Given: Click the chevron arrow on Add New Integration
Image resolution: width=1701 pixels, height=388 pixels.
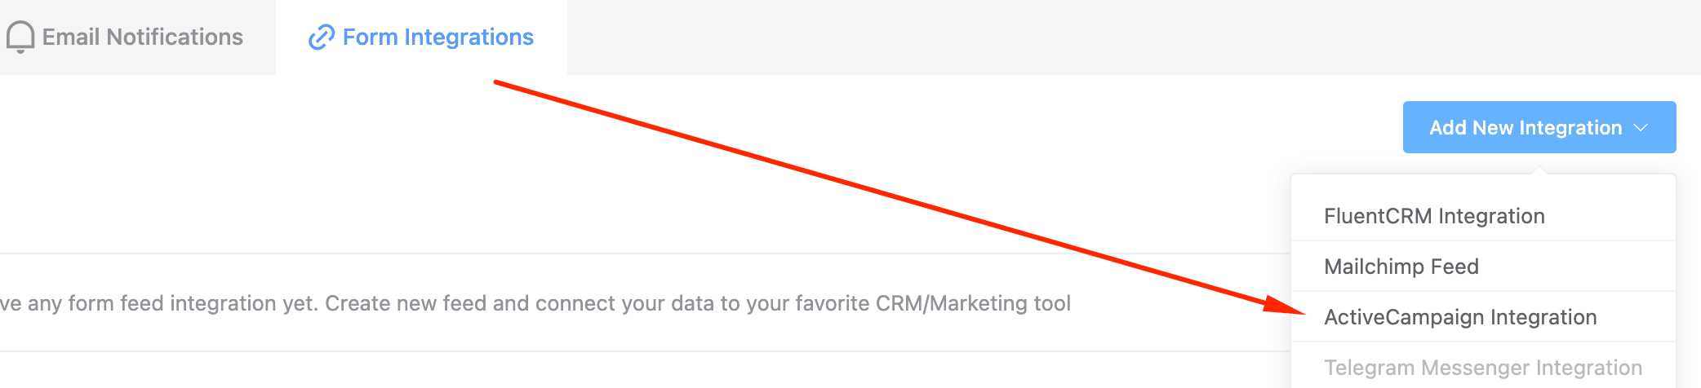Looking at the screenshot, I should click(x=1641, y=128).
